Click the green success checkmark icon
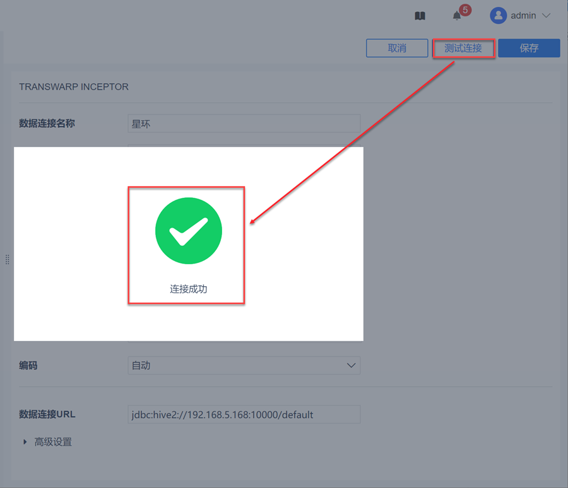This screenshot has height=488, width=568. [x=189, y=231]
